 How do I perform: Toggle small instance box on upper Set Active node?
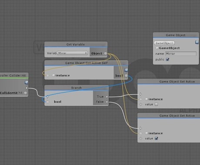coord(147,99)
